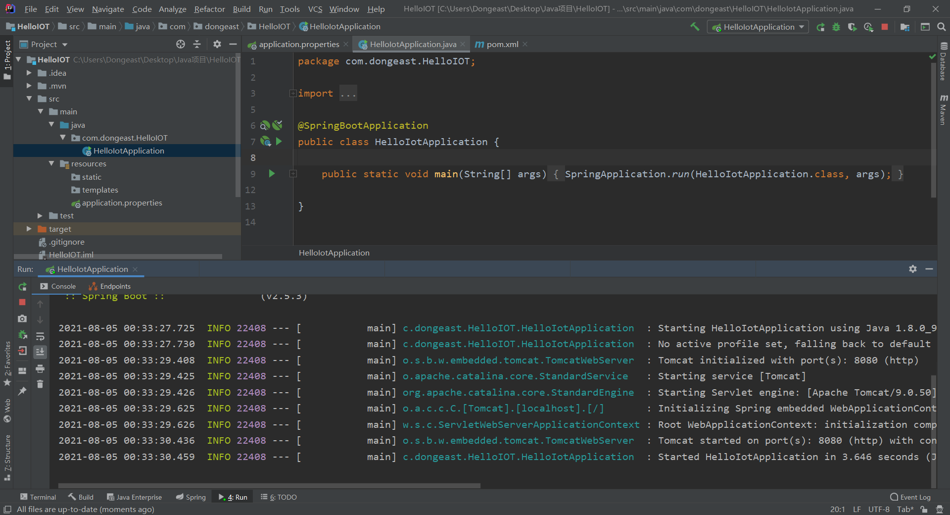Toggle scroll to end in console
Viewport: 950px width, 515px height.
tap(40, 352)
